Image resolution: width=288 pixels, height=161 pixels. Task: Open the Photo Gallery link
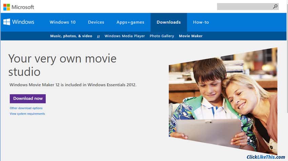click(162, 36)
